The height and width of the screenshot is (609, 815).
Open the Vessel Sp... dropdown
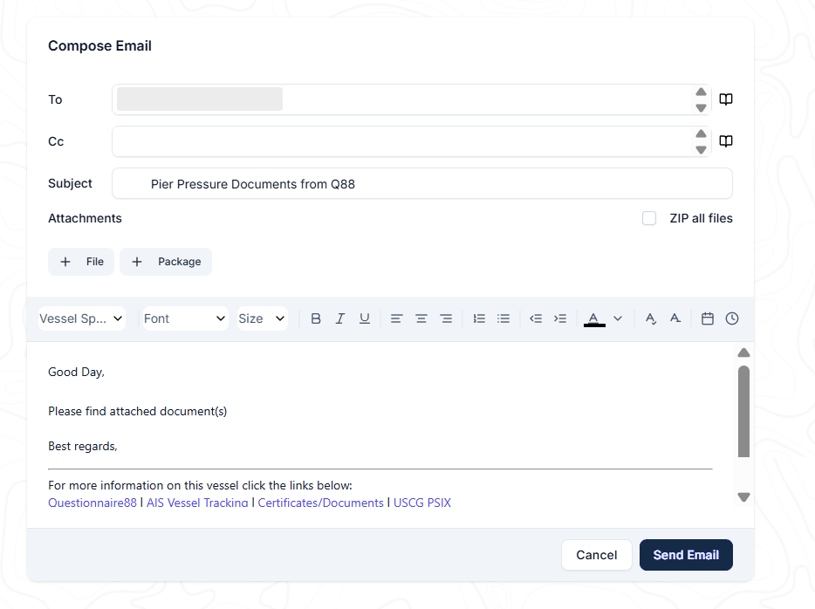tap(82, 318)
